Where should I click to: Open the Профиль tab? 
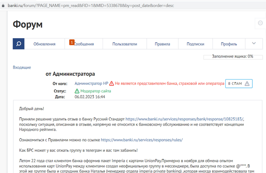click(x=229, y=44)
